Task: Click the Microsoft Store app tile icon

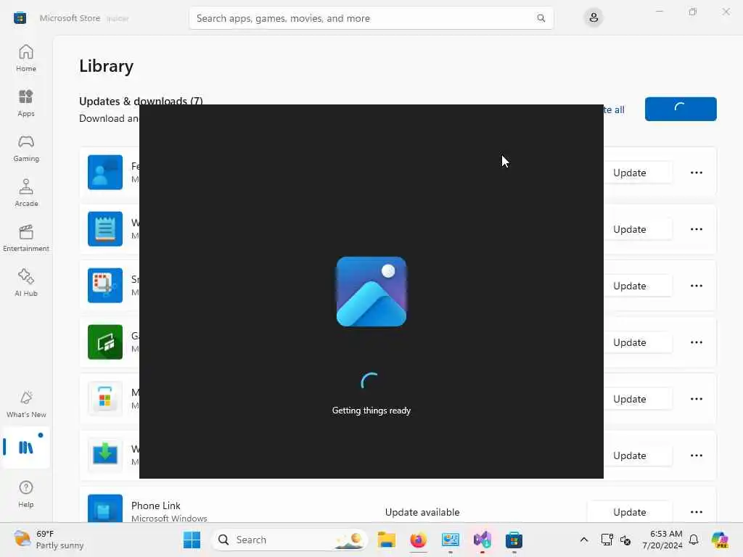Action: pos(105,399)
